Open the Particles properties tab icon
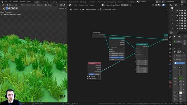Viewport: 187px width, 105px height. [x=170, y=68]
